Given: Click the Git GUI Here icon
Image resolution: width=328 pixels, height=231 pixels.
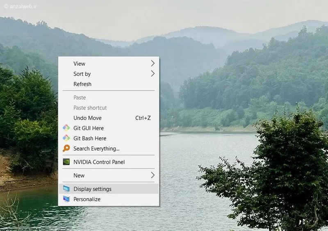Looking at the screenshot, I should [66, 128].
